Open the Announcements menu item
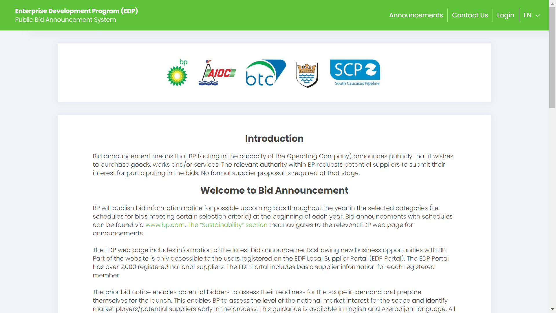The width and height of the screenshot is (556, 313). [416, 15]
